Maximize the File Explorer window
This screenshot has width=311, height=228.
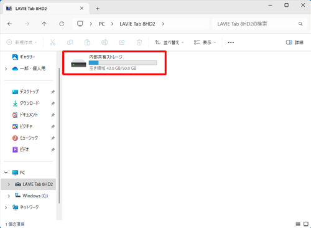point(286,5)
